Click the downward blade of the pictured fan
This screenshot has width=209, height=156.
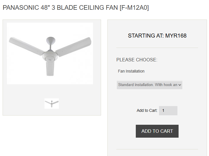(x=50, y=69)
